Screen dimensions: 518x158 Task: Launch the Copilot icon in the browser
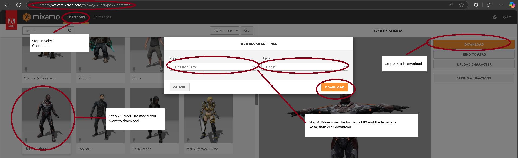pyautogui.click(x=512, y=5)
